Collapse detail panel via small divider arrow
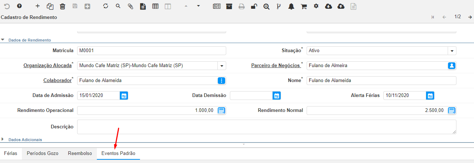Viewport: 474px width, 163px height. point(244,144)
